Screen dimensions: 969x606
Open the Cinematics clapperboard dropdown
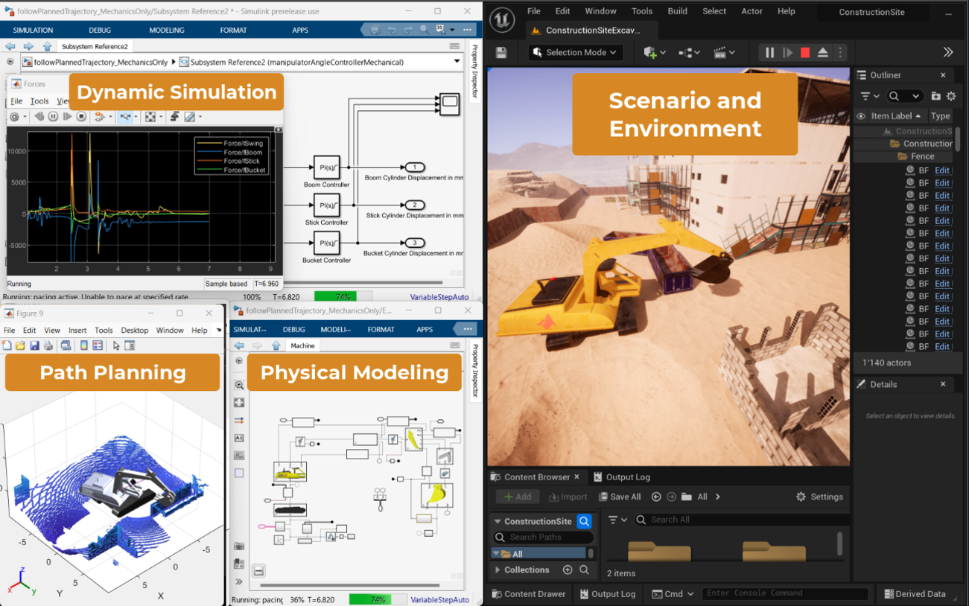tap(724, 53)
